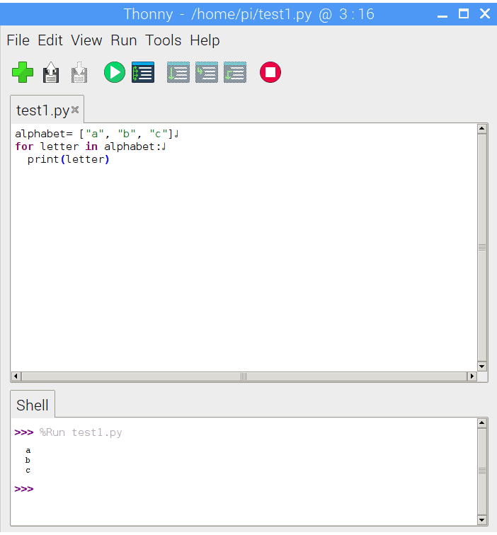The height and width of the screenshot is (535, 497).
Task: Click the 'alphabet= ["a", "b", "c"]' code line
Action: (x=97, y=134)
